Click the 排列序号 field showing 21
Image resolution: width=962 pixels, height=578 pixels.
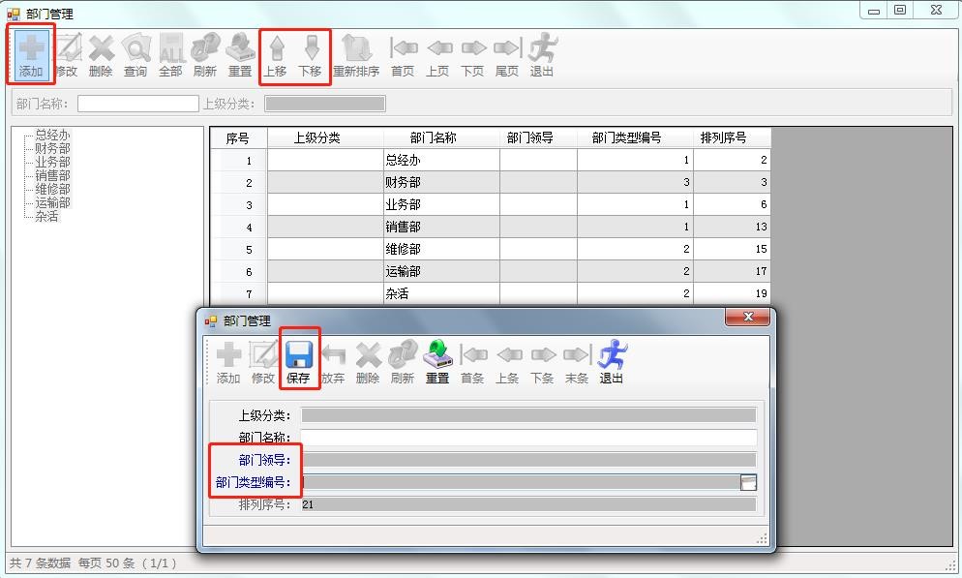pyautogui.click(x=528, y=504)
